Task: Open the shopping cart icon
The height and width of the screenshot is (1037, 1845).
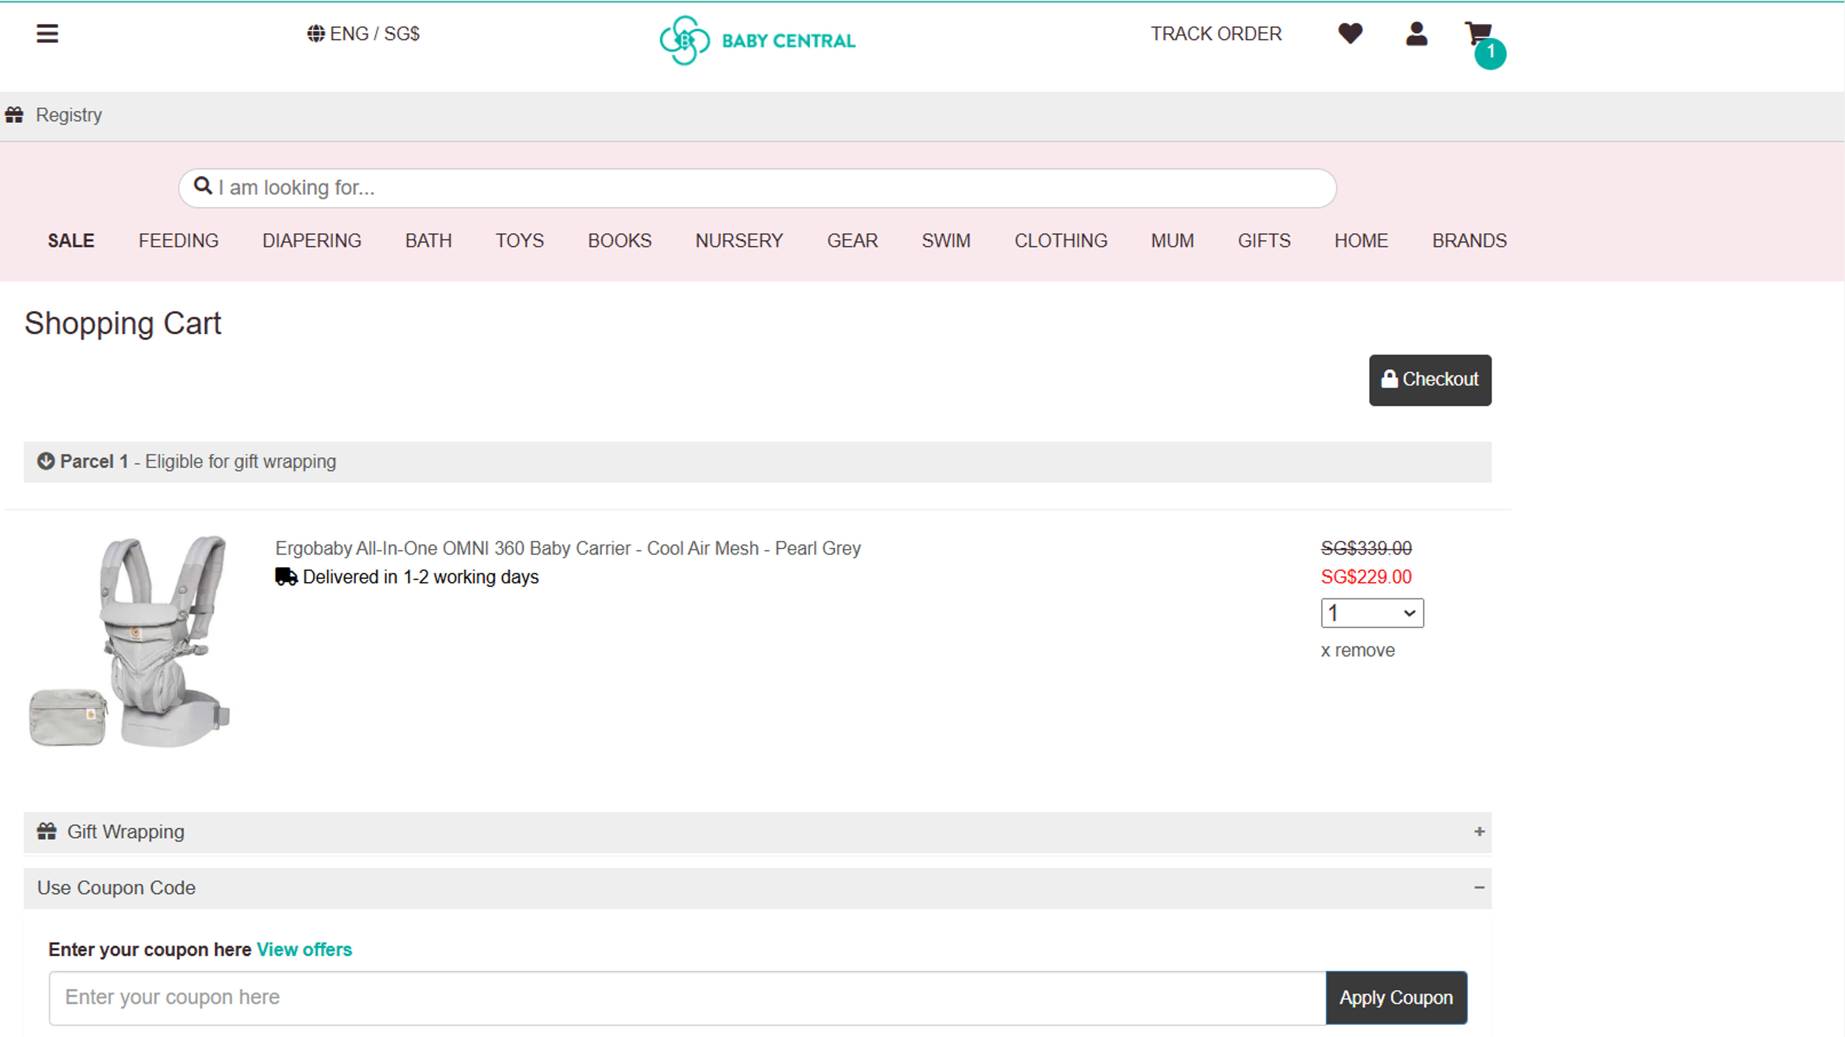Action: pos(1477,34)
